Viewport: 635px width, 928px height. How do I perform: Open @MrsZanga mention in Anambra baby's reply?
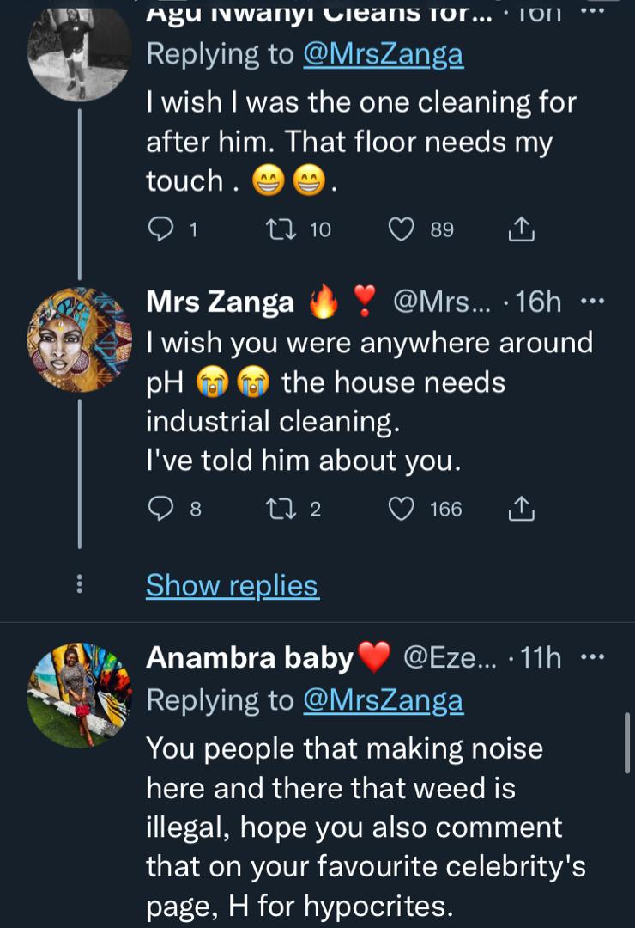click(383, 700)
